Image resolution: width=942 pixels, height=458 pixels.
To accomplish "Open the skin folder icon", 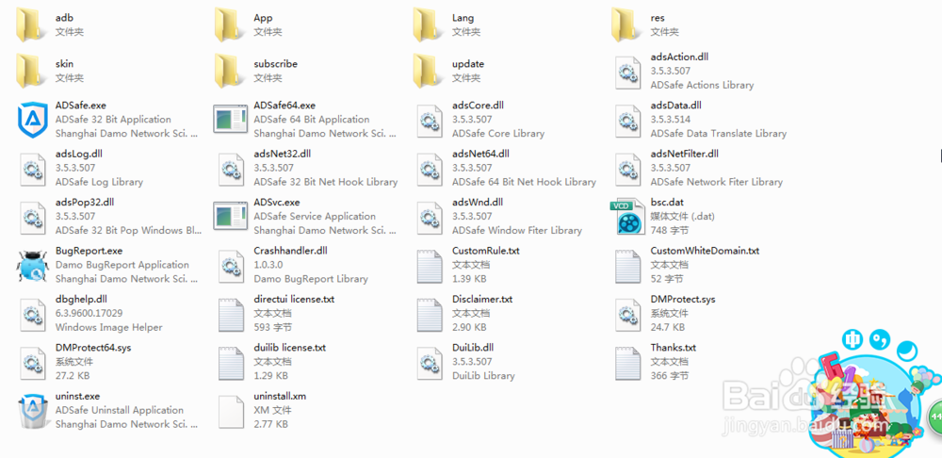I will pos(31,71).
